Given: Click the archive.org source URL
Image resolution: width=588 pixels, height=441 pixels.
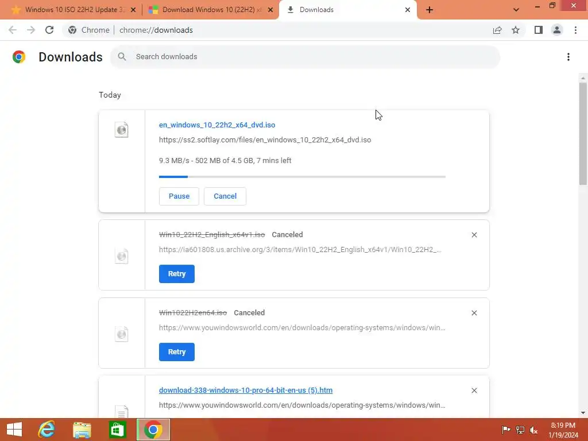Looking at the screenshot, I should pos(300,249).
